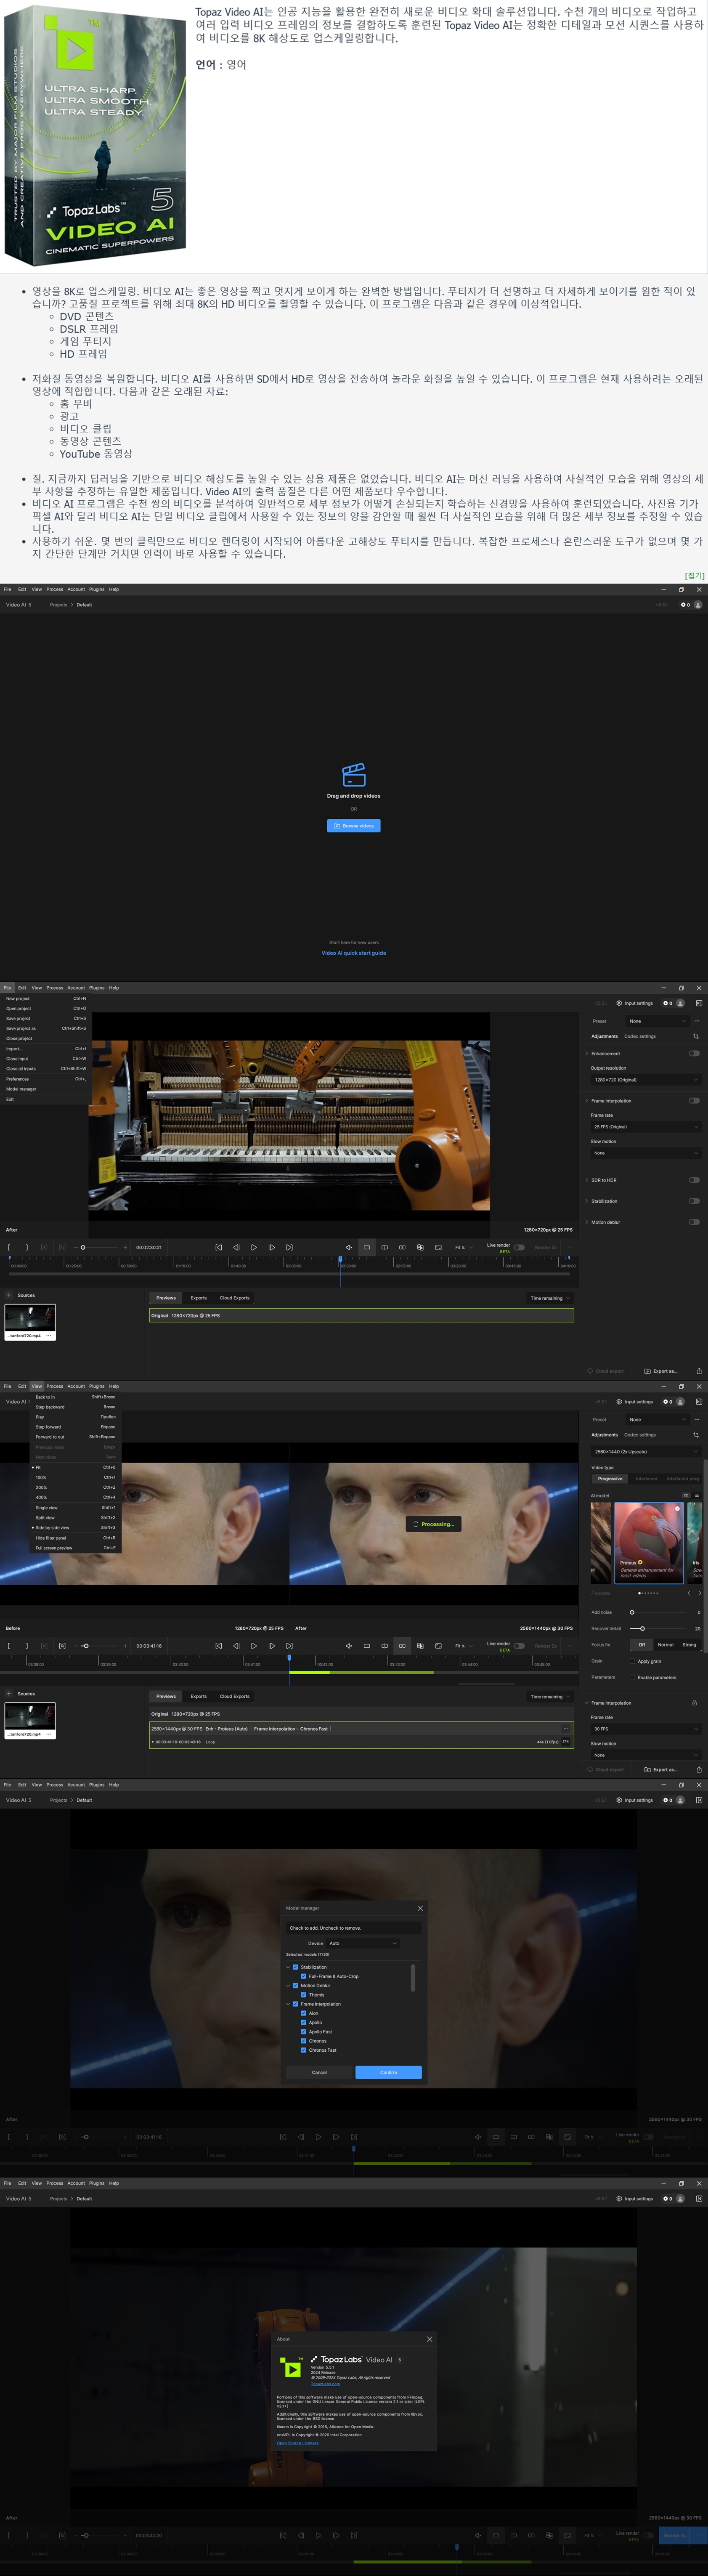Open Preferences from the File menu
708x2576 pixels.
click(45, 1079)
